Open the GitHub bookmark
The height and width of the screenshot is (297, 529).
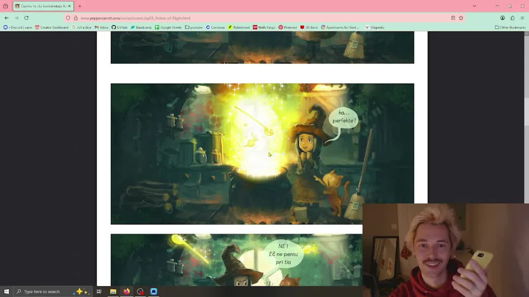119,28
